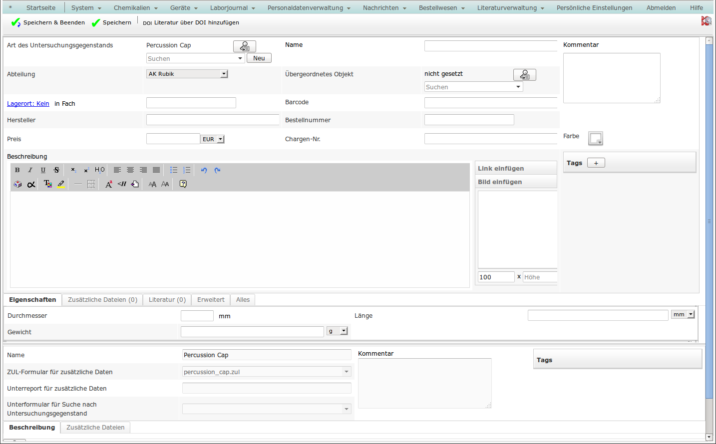This screenshot has width=716, height=444.
Task: Open the editor help question mark icon
Action: [183, 184]
